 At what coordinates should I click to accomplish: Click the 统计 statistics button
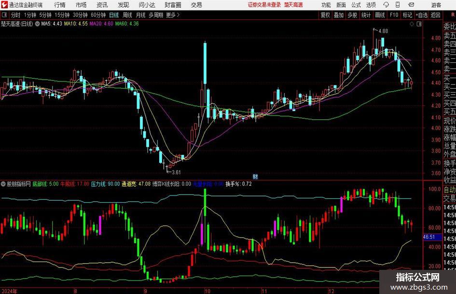click(366, 15)
